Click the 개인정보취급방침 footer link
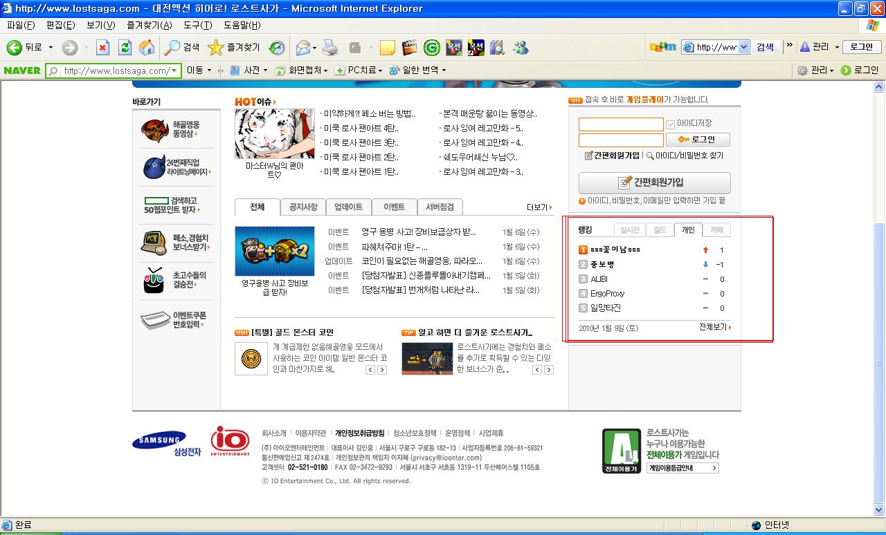This screenshot has width=886, height=535. (359, 433)
